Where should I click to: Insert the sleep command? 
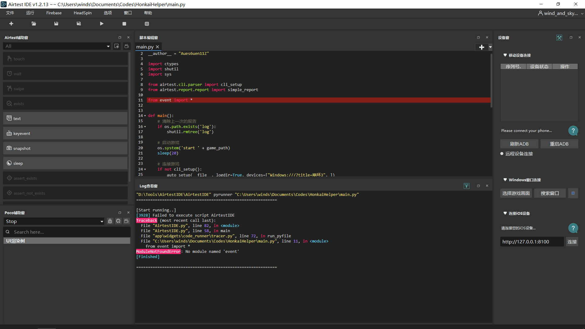66,163
